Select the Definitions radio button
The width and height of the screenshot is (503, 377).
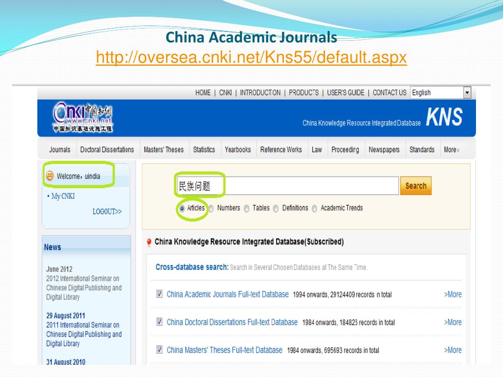[x=276, y=209]
